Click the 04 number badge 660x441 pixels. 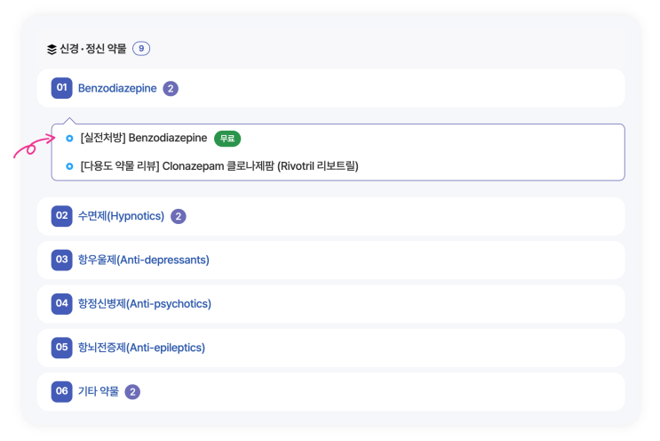(62, 303)
